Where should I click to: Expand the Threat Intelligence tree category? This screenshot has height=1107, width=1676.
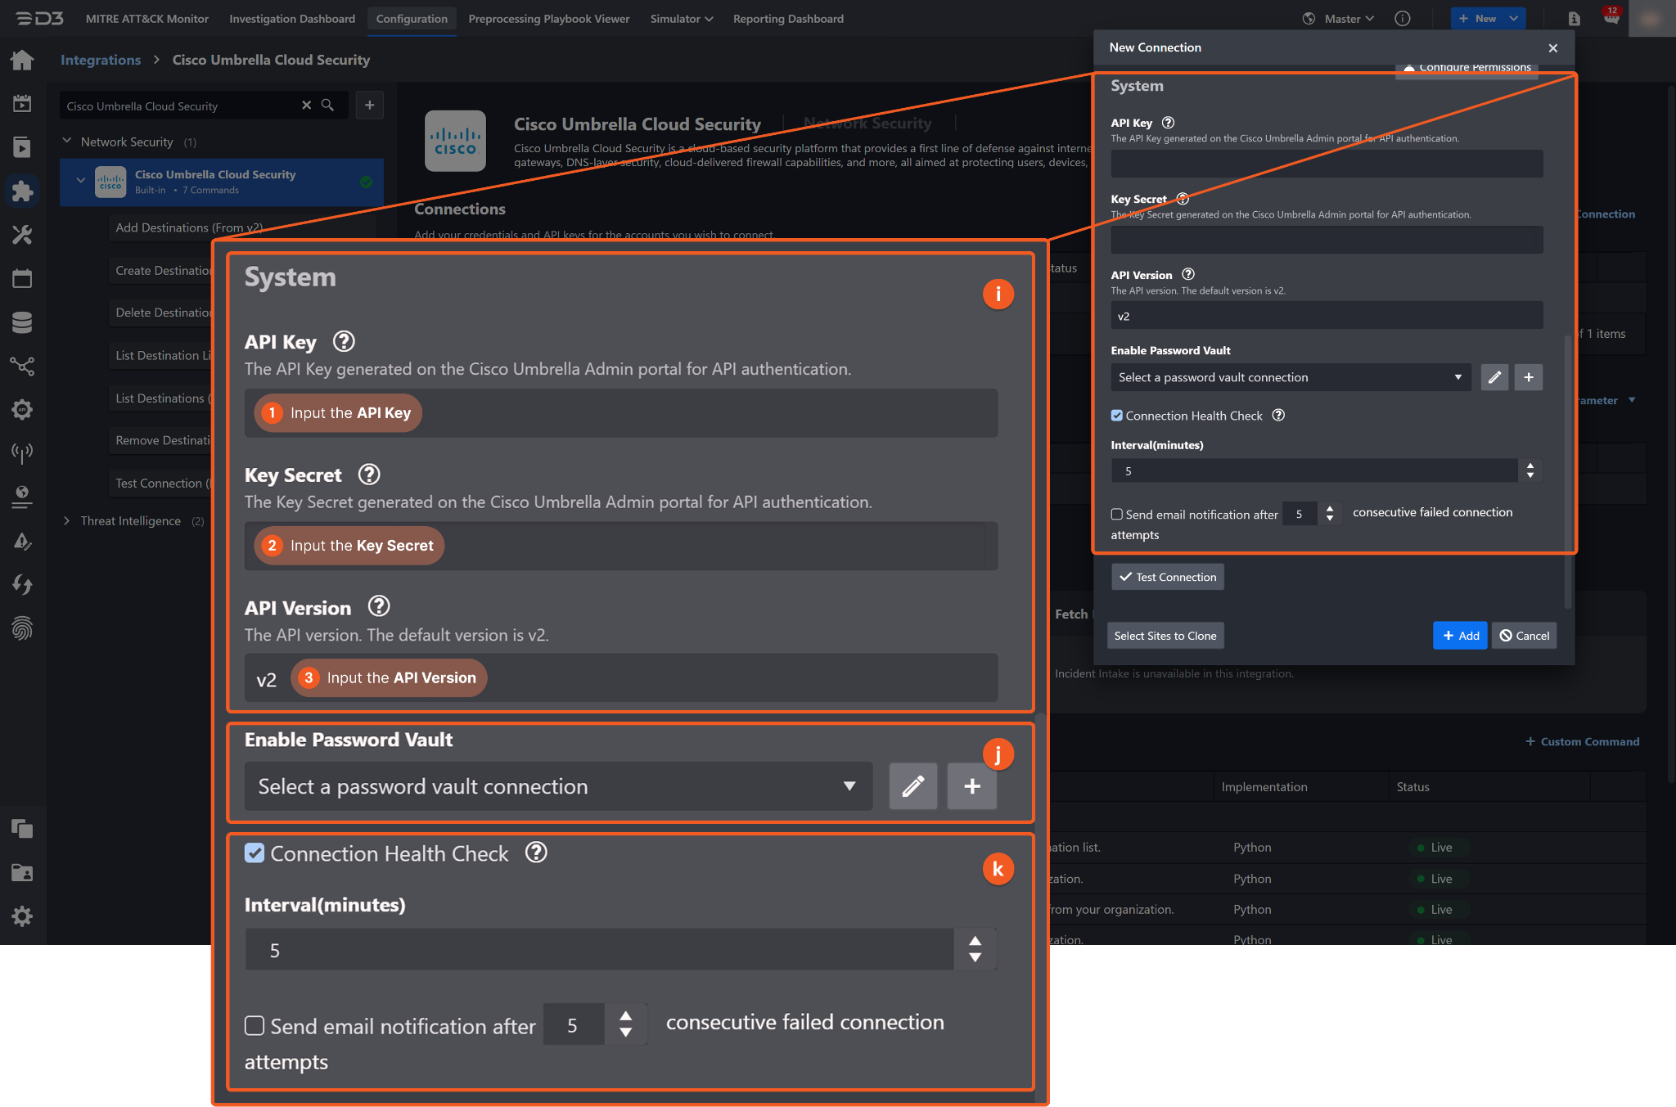pos(67,521)
